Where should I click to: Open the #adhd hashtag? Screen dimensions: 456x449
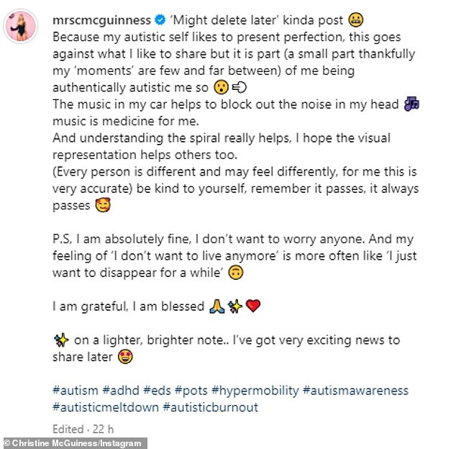pyautogui.click(x=121, y=391)
